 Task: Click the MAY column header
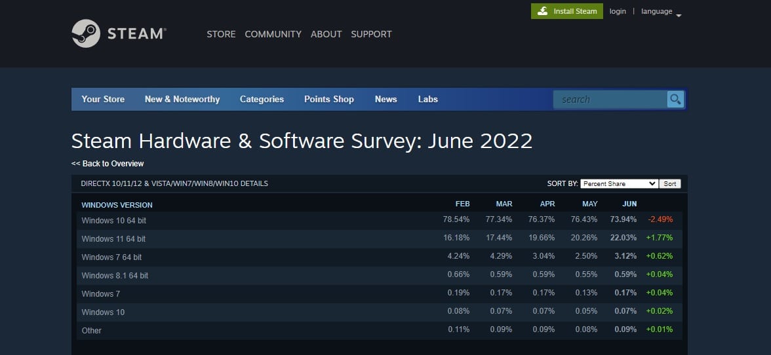[x=589, y=204]
